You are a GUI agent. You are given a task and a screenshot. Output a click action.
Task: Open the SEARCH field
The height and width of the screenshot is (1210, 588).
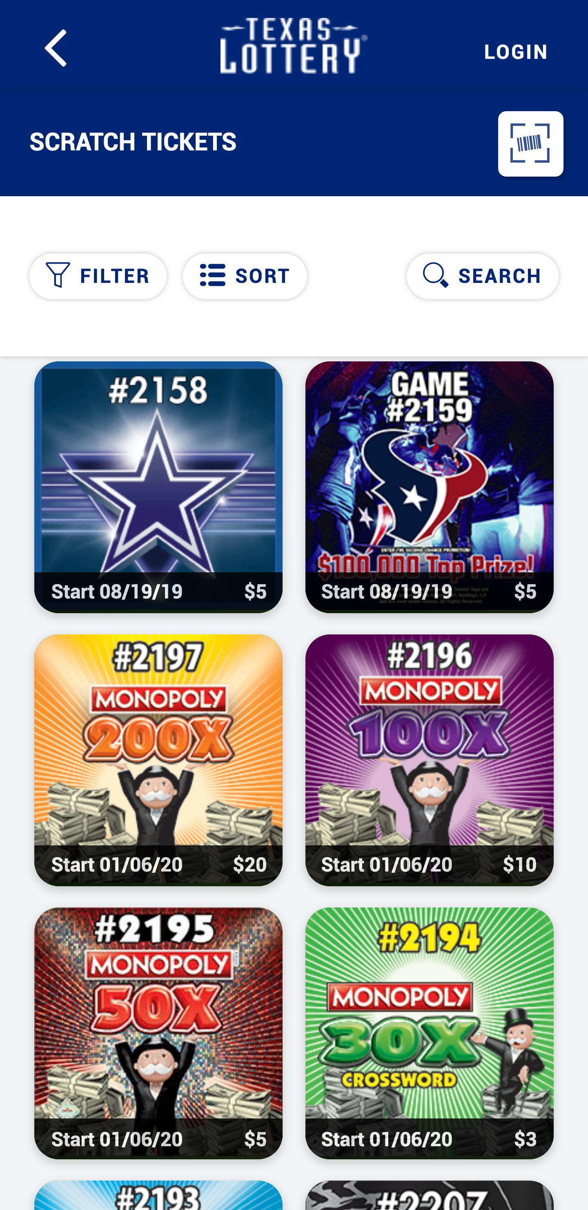(482, 276)
